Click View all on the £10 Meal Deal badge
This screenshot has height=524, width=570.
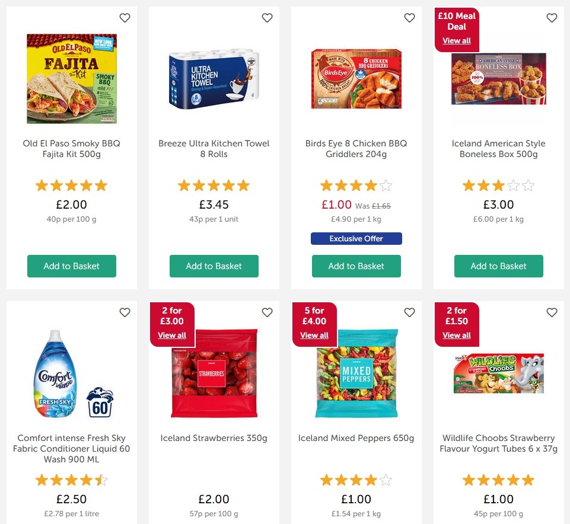tap(456, 40)
